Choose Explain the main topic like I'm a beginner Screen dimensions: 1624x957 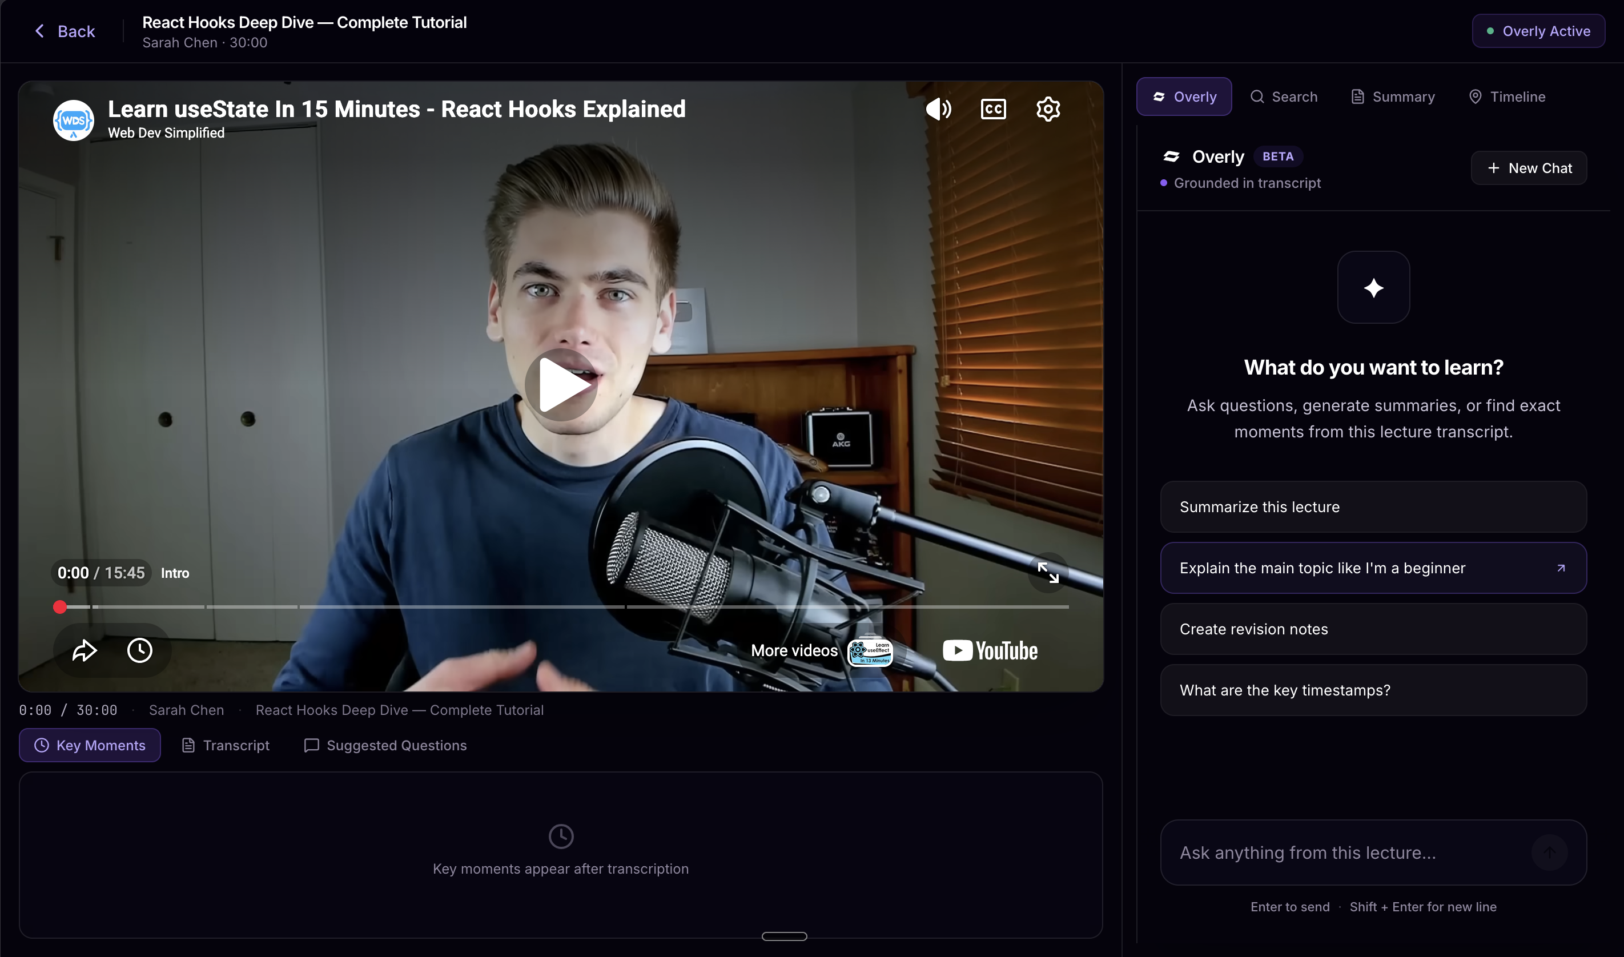click(x=1373, y=568)
